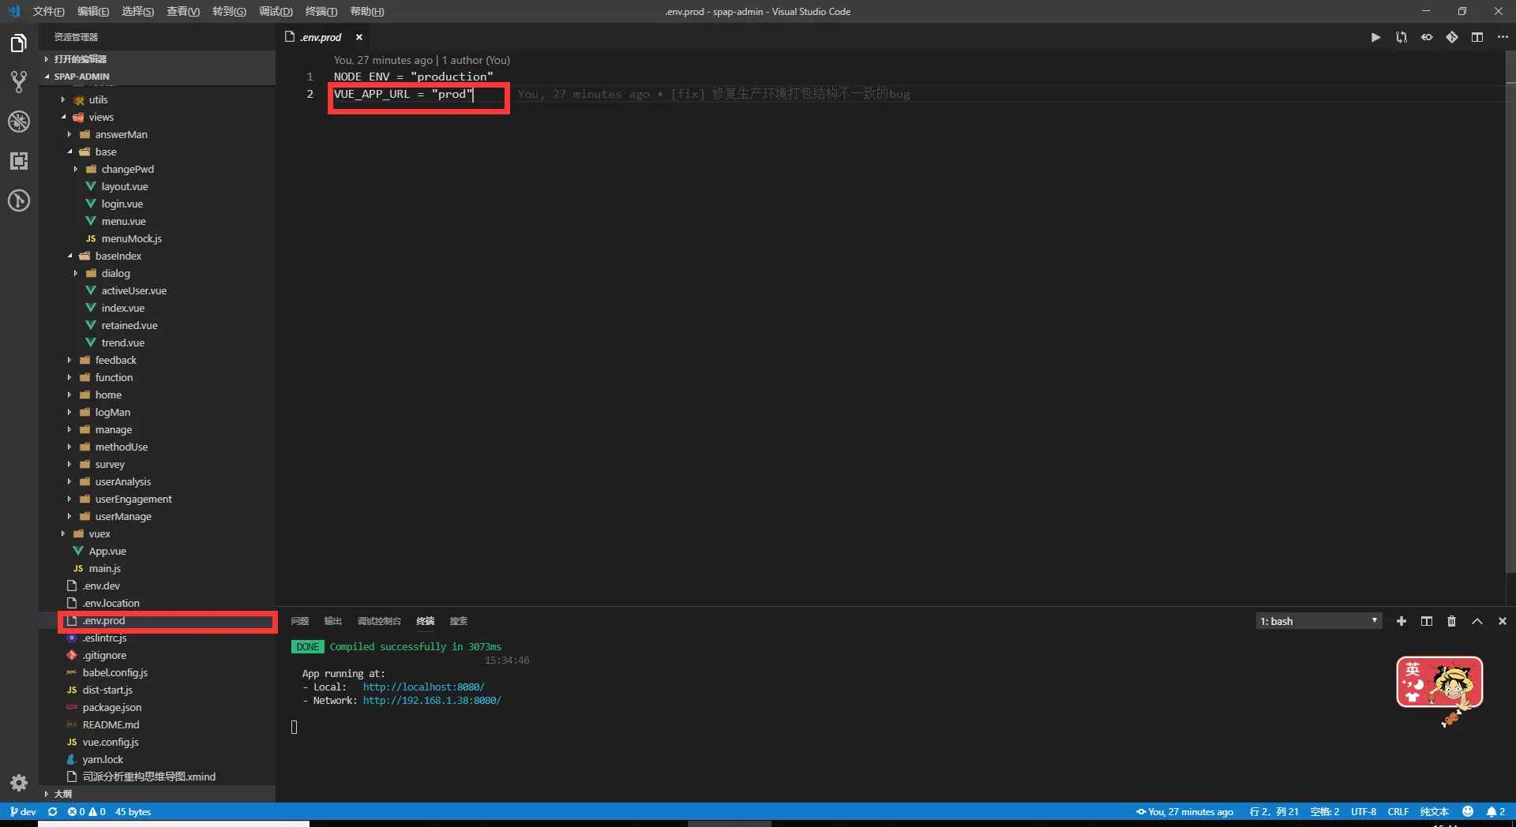Switch to the 调试控制台 panel tab

click(x=379, y=621)
